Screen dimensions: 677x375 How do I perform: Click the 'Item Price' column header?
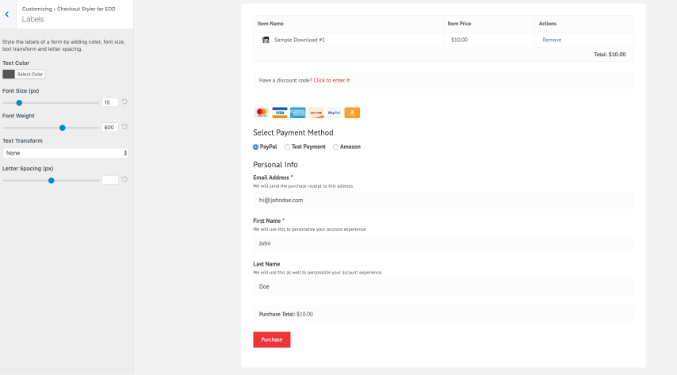pos(459,24)
